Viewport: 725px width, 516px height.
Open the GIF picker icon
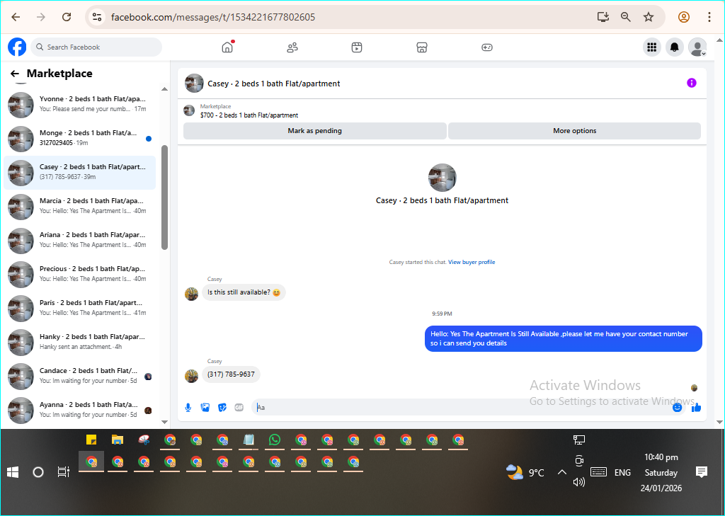click(x=239, y=407)
